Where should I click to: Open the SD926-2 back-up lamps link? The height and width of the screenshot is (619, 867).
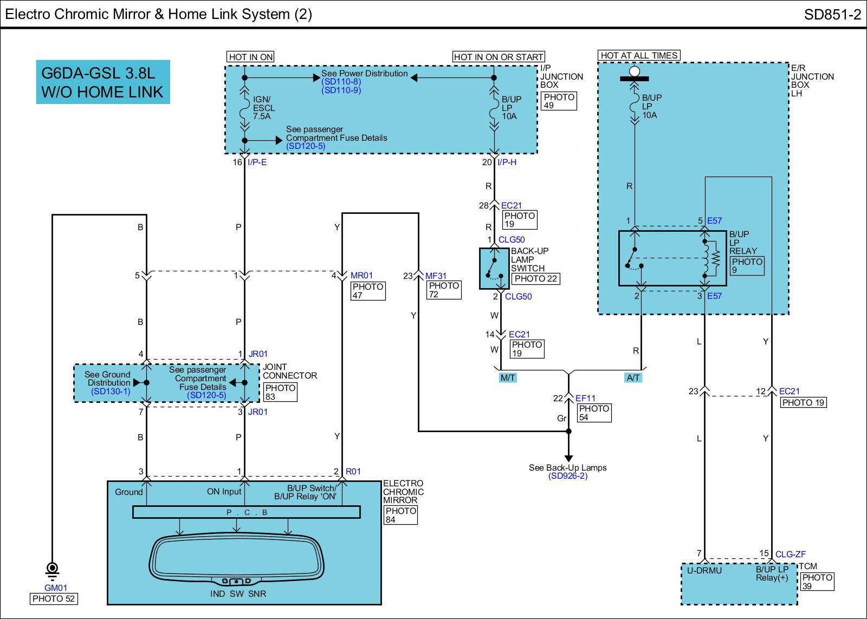click(567, 476)
